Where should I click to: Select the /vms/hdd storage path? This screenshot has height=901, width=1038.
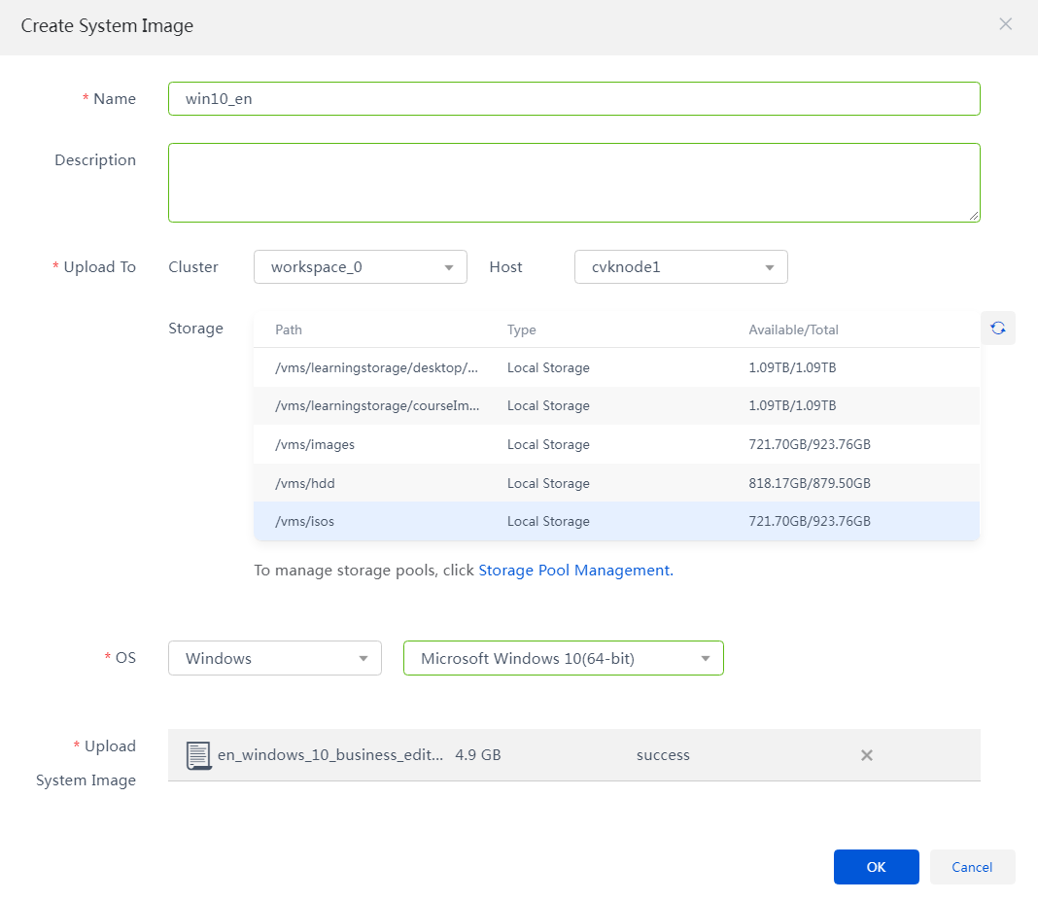pos(304,483)
